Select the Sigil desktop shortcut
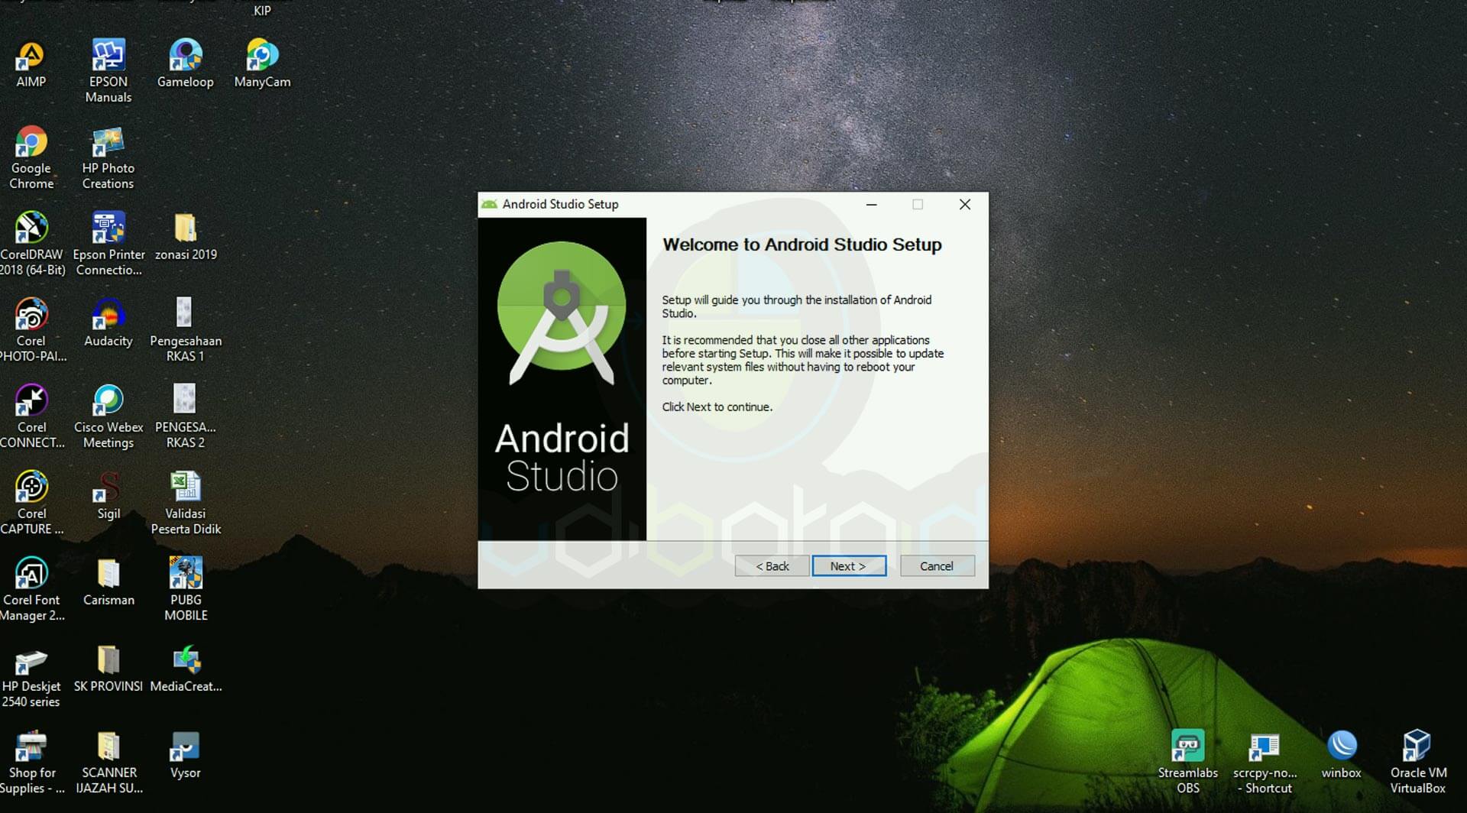 108,496
